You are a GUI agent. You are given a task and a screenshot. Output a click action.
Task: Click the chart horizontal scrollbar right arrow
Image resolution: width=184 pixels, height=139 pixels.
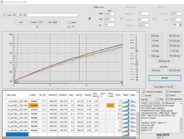[121, 82]
